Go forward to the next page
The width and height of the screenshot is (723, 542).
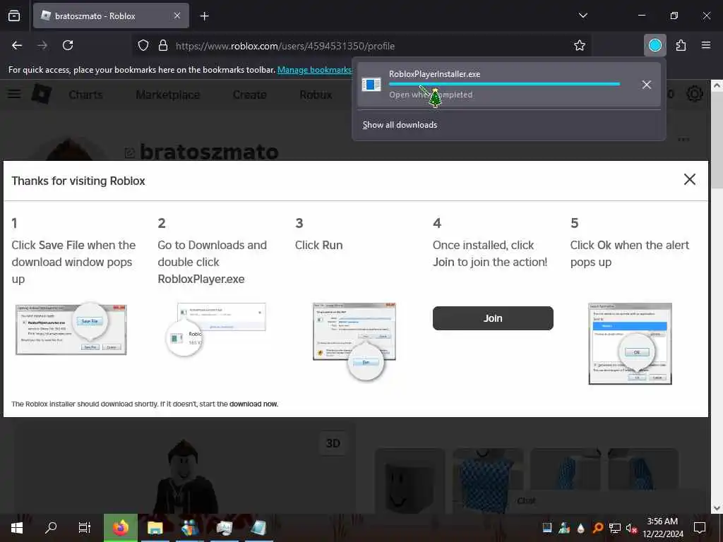(42, 45)
